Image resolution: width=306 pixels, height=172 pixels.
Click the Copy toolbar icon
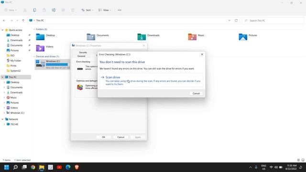point(34,10)
